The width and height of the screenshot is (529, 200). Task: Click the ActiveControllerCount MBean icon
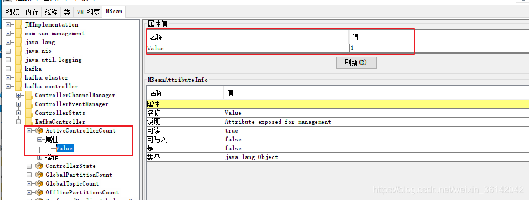coord(39,130)
